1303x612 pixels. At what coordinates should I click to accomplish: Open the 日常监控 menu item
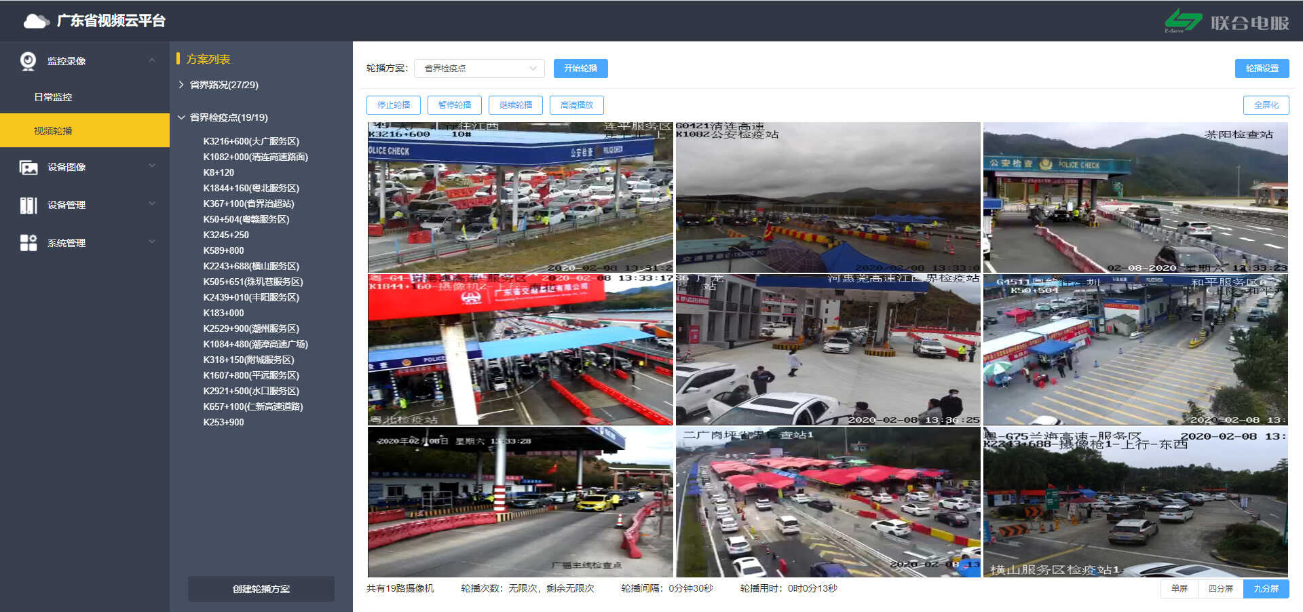pyautogui.click(x=53, y=97)
